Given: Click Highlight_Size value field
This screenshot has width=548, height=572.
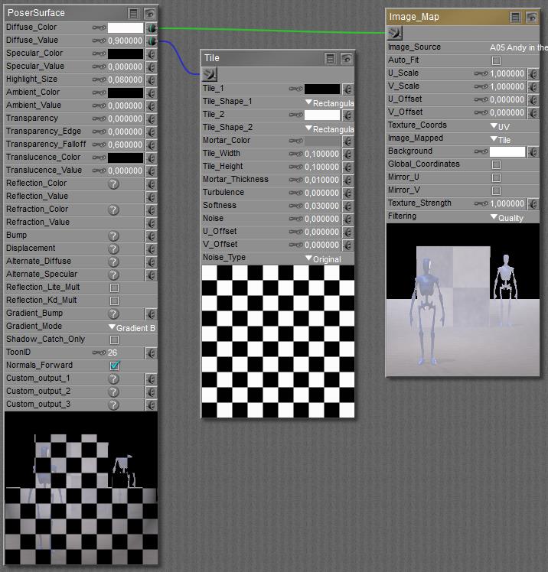Looking at the screenshot, I should (126, 80).
